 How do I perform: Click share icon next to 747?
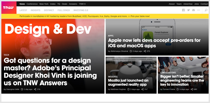pyautogui.click(x=142, y=89)
